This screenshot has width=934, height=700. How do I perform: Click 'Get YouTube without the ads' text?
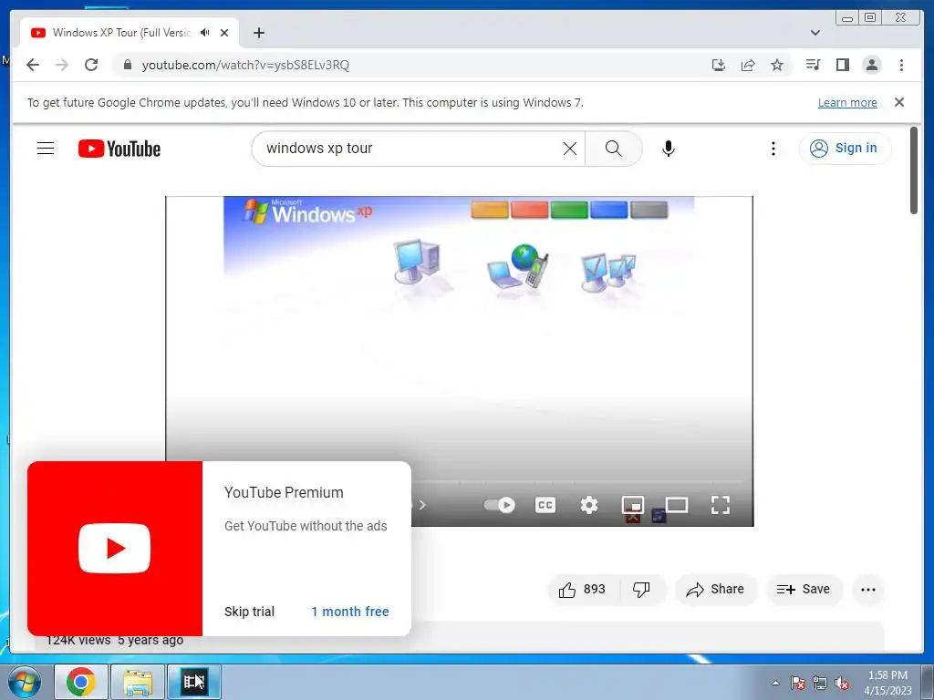point(306,526)
